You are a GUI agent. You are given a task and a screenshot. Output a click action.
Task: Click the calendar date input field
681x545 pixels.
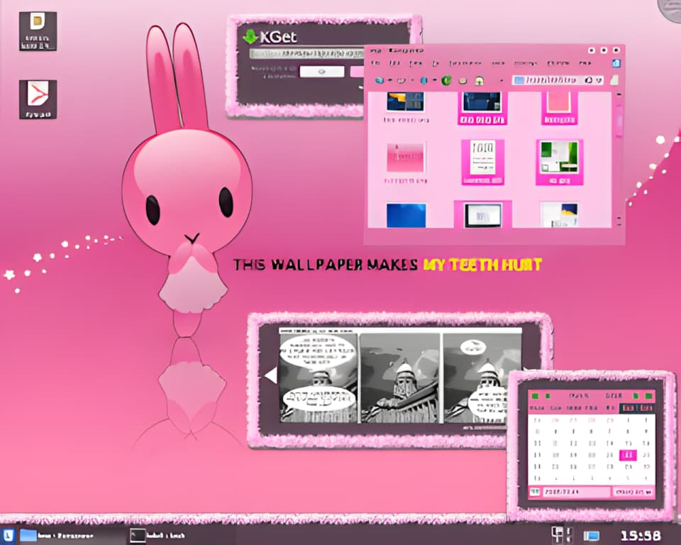tap(575, 492)
